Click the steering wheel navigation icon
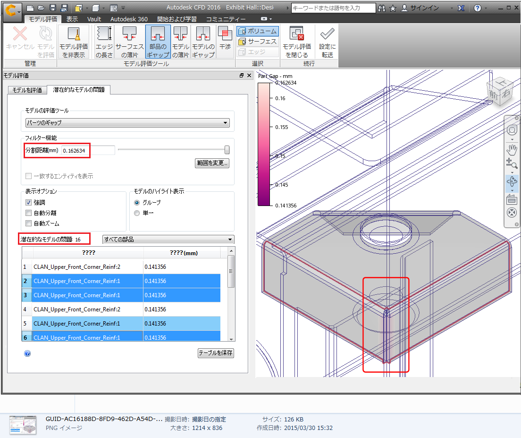 pos(512,130)
